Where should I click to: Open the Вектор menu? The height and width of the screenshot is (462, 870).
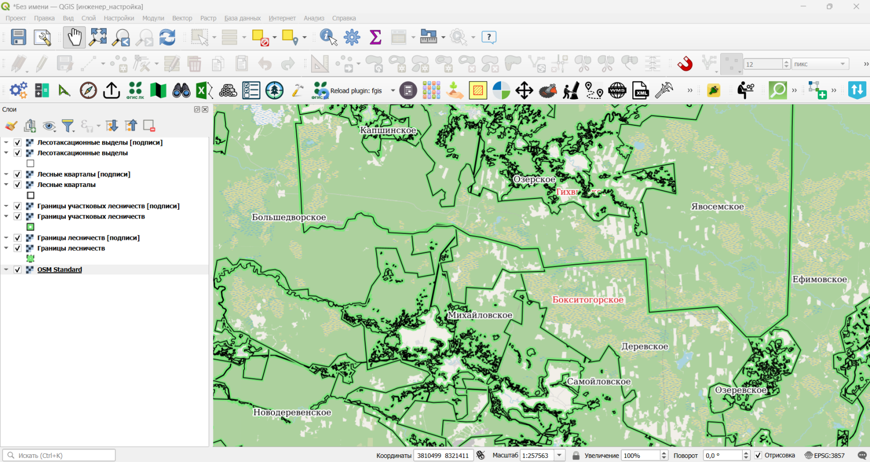point(182,18)
